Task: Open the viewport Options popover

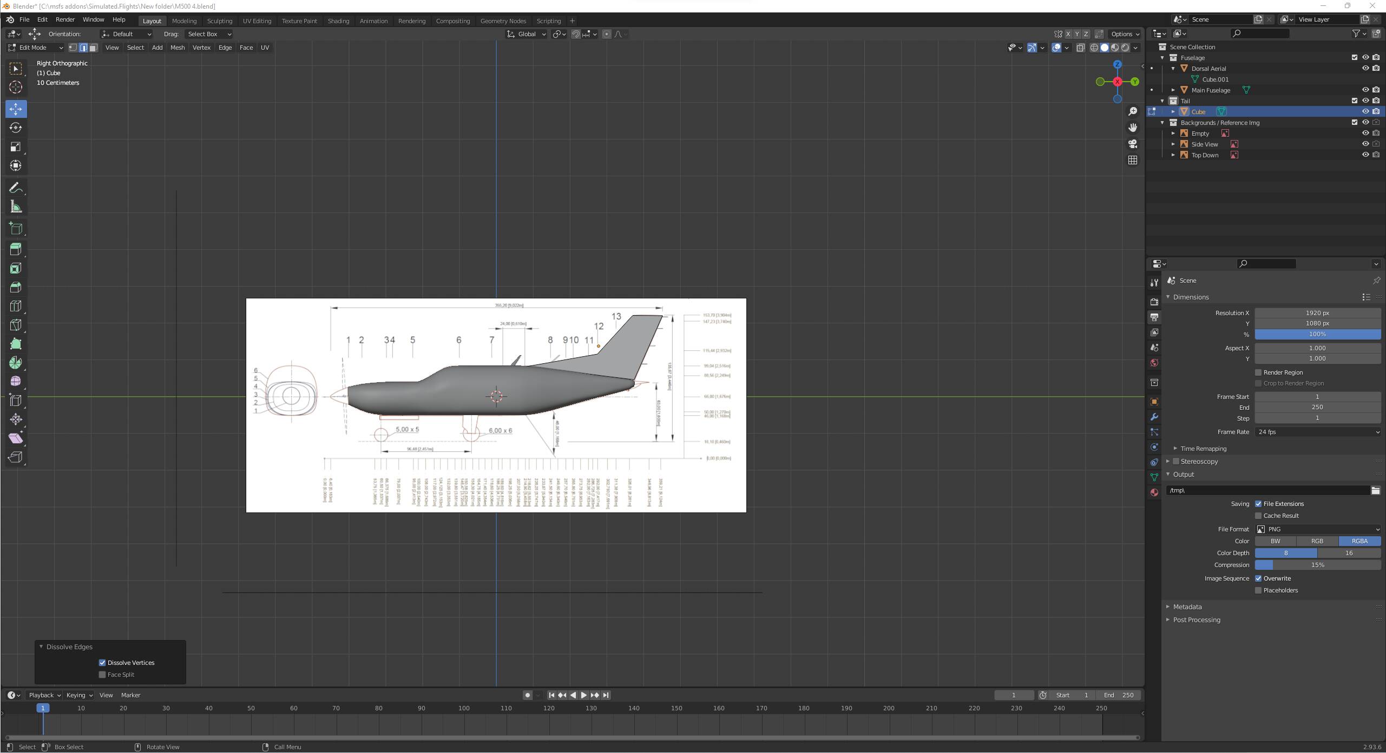Action: point(1125,34)
